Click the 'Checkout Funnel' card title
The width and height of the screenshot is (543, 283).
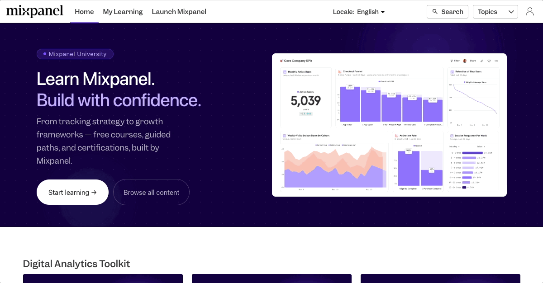pyautogui.click(x=352, y=71)
